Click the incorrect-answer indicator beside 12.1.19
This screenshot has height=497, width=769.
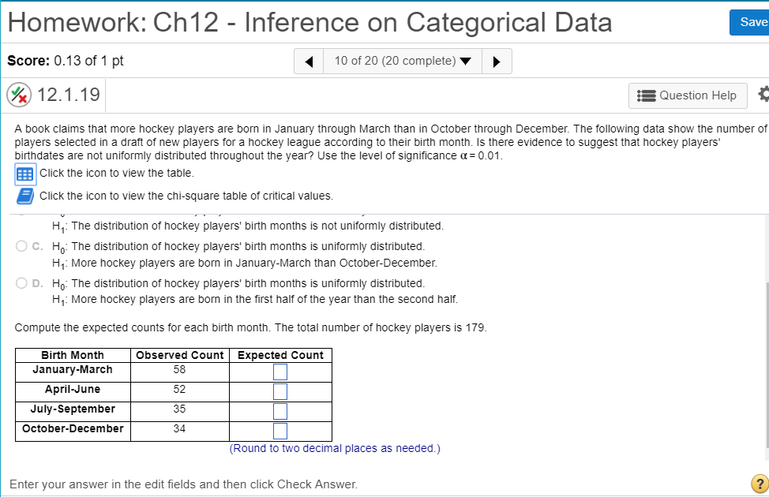(x=17, y=94)
